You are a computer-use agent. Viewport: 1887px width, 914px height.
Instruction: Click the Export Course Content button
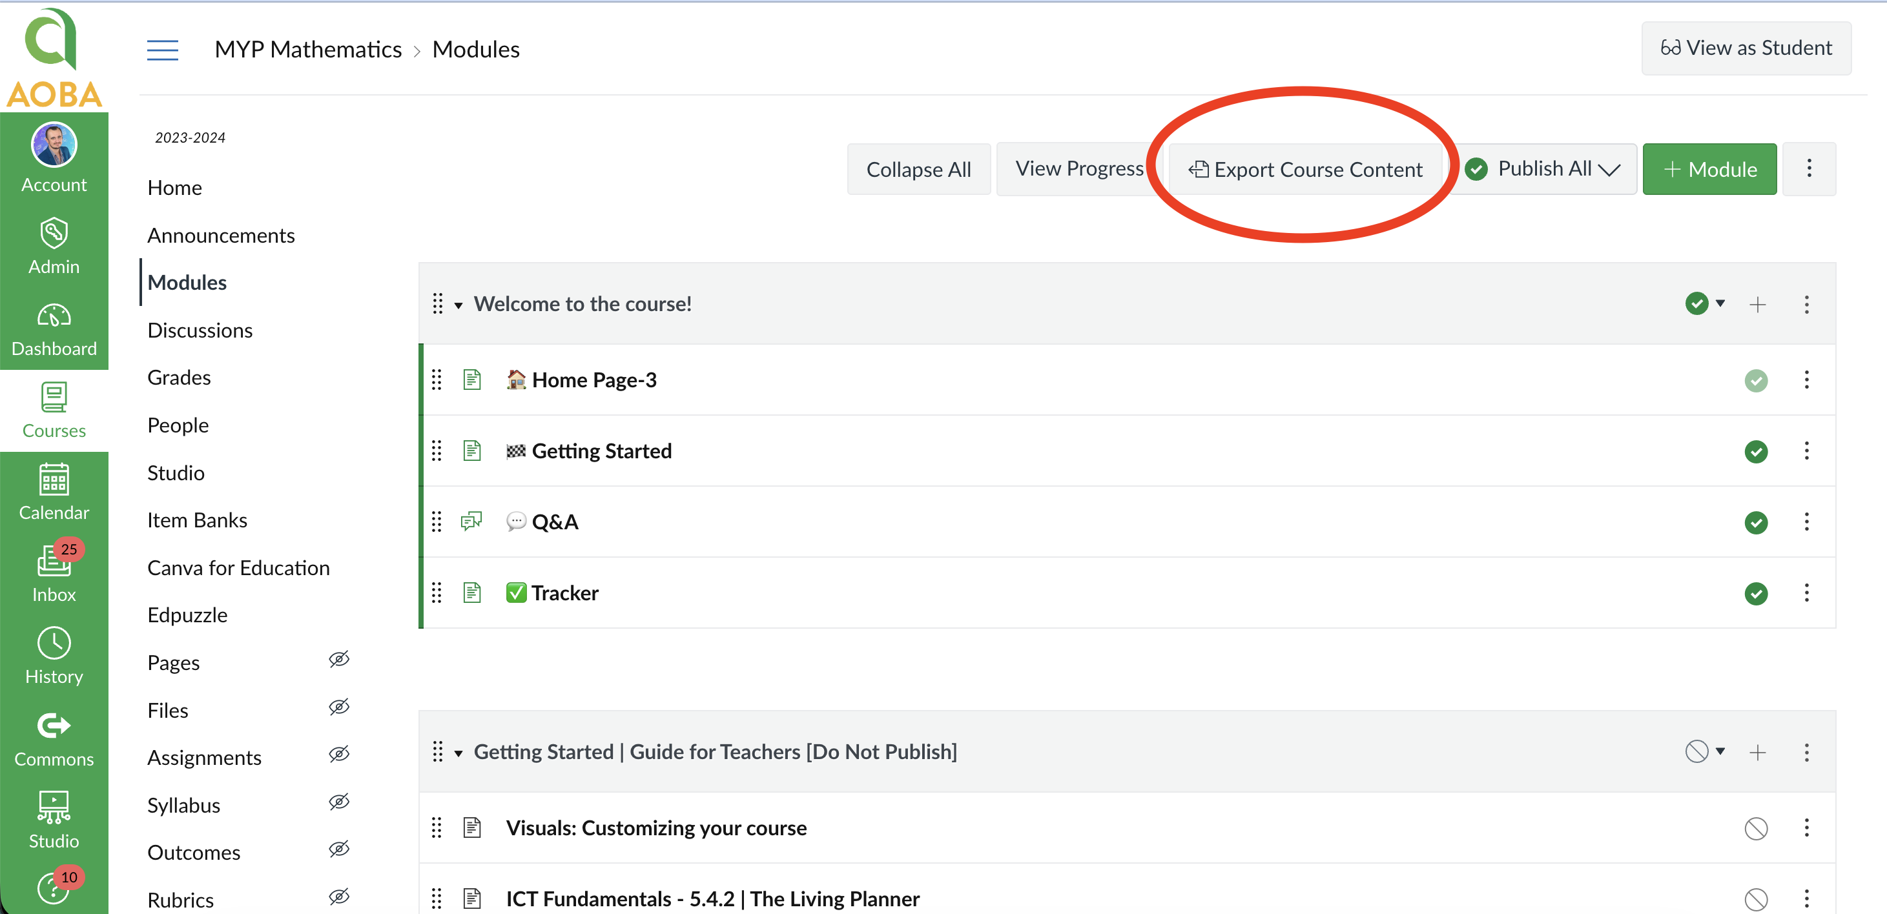(1304, 169)
